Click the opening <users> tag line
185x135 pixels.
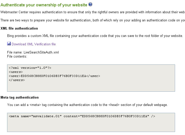coord(16,72)
